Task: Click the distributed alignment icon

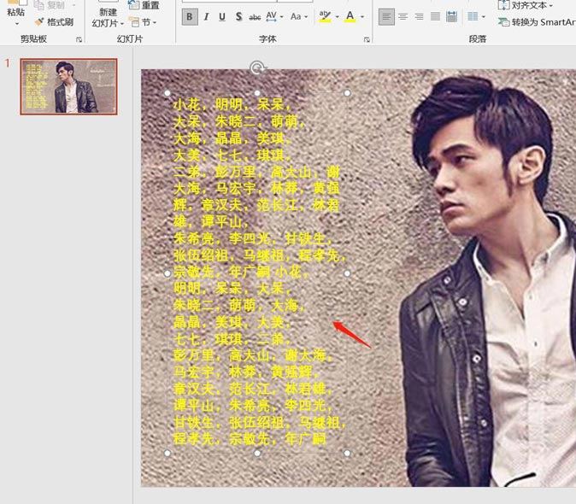Action: tap(452, 17)
